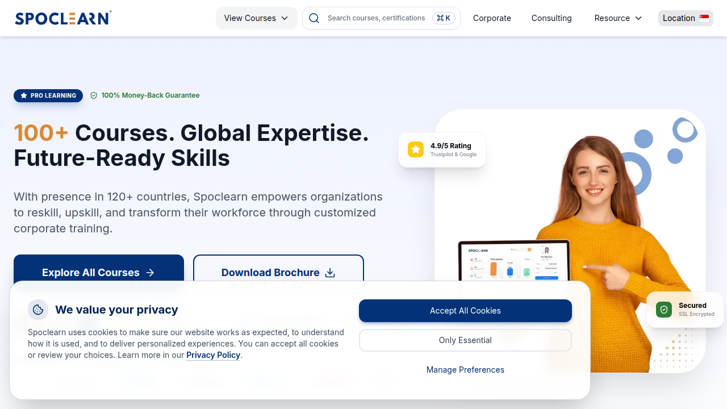Click the 'Trustpilot & Google' caption
Viewport: 727px width, 409px height.
point(454,155)
